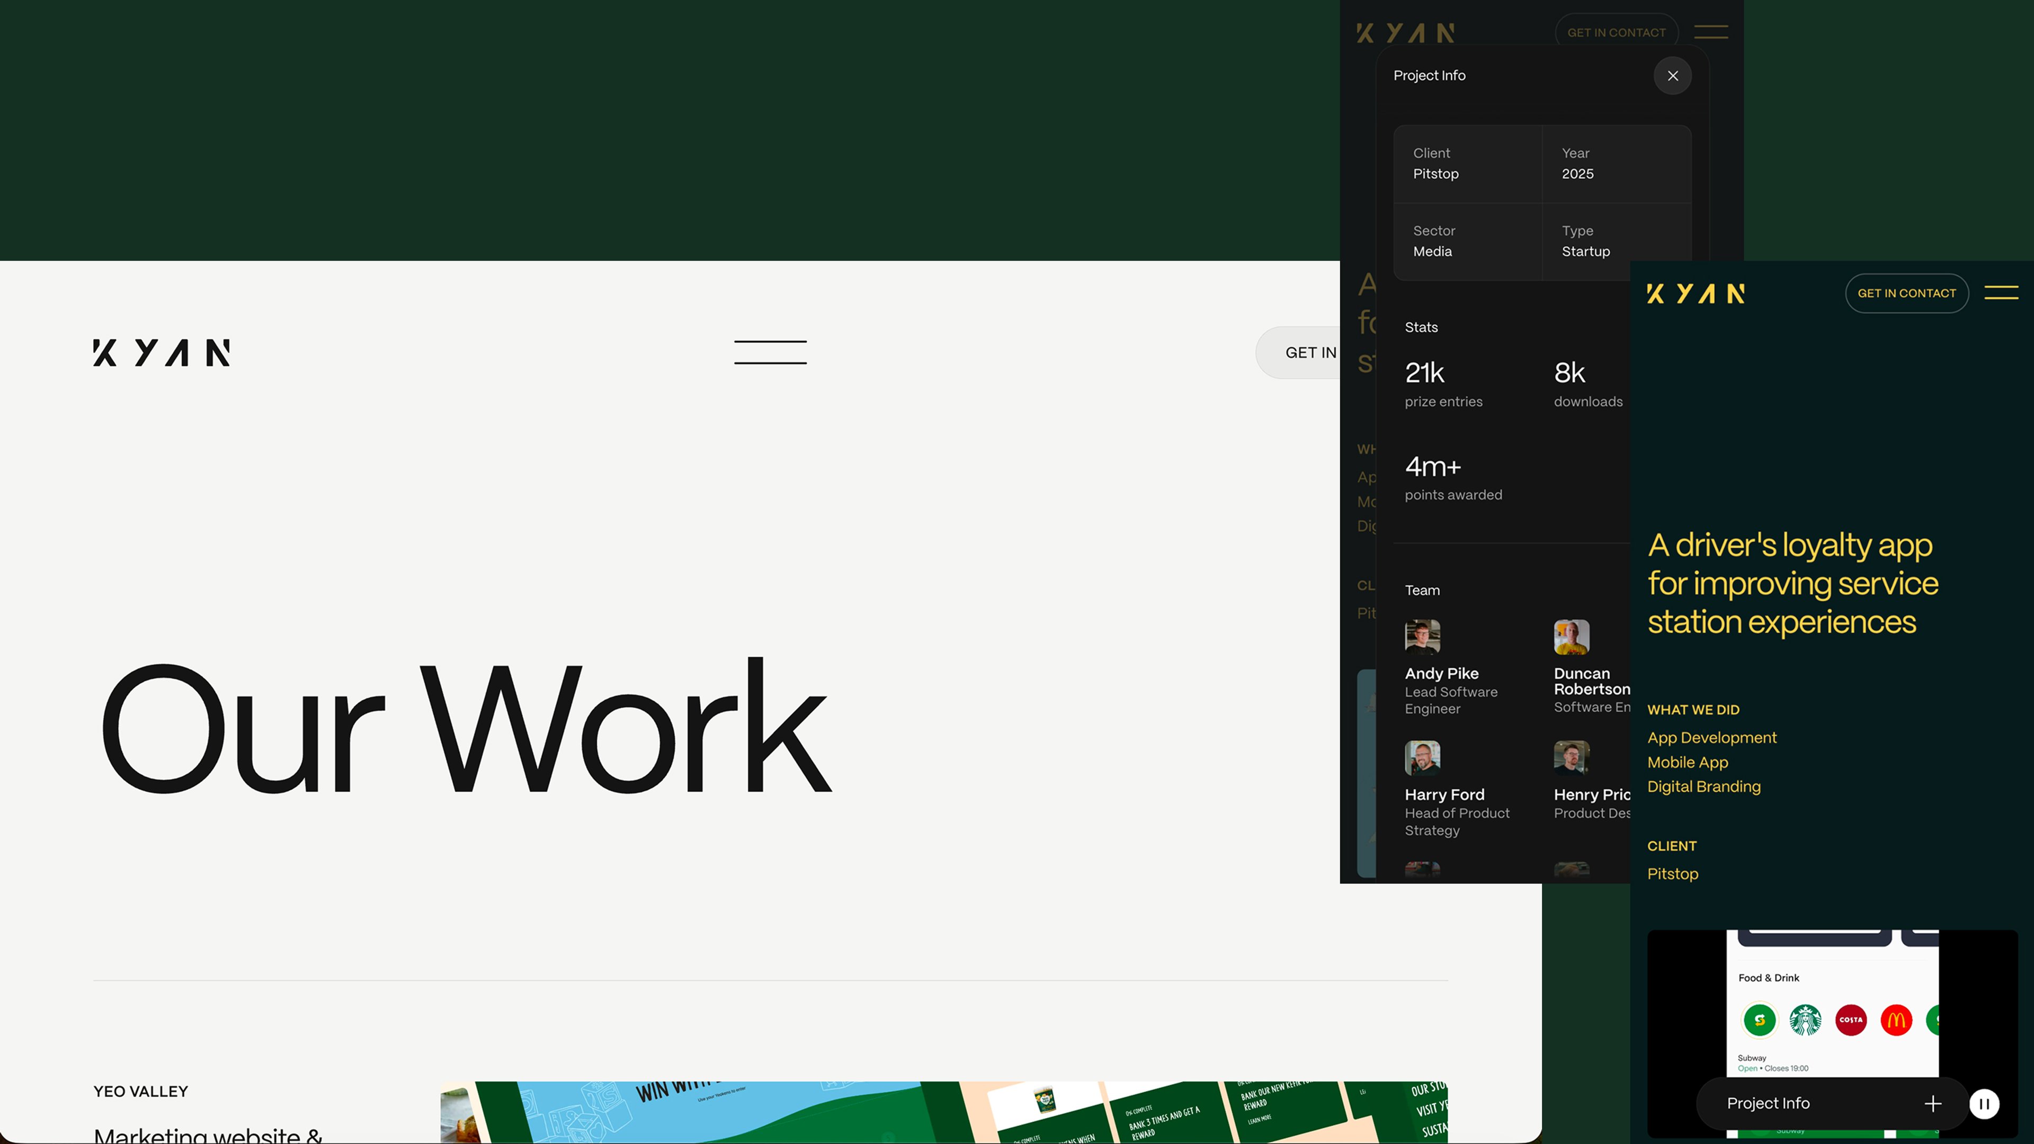Click the Client Pitstop info cell
The height and width of the screenshot is (1144, 2034).
click(1468, 164)
